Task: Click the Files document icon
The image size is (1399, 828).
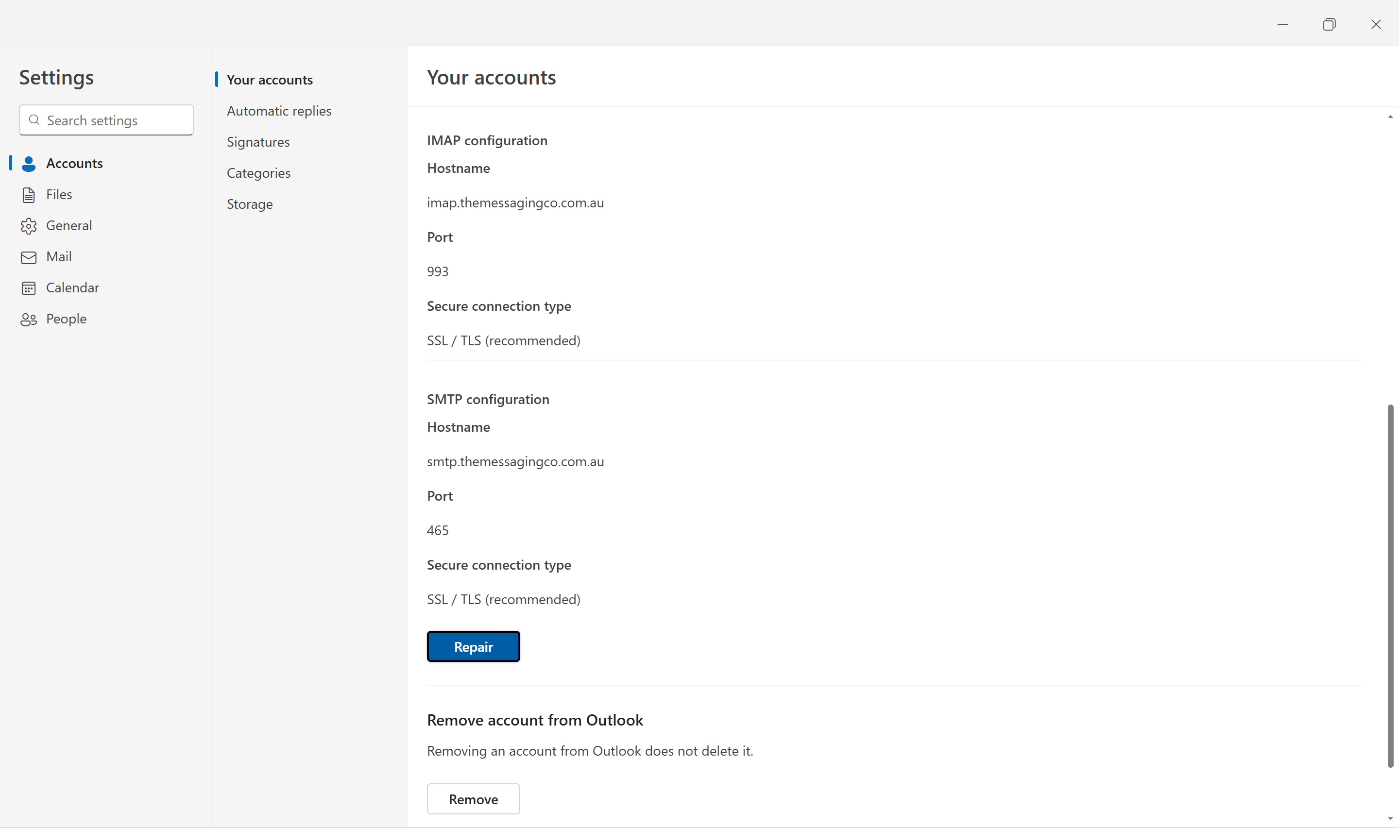Action: pos(29,195)
